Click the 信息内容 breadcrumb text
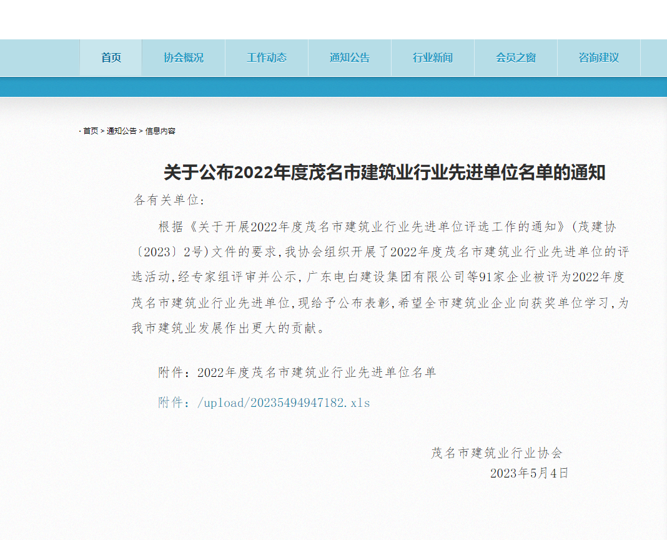 [x=161, y=131]
